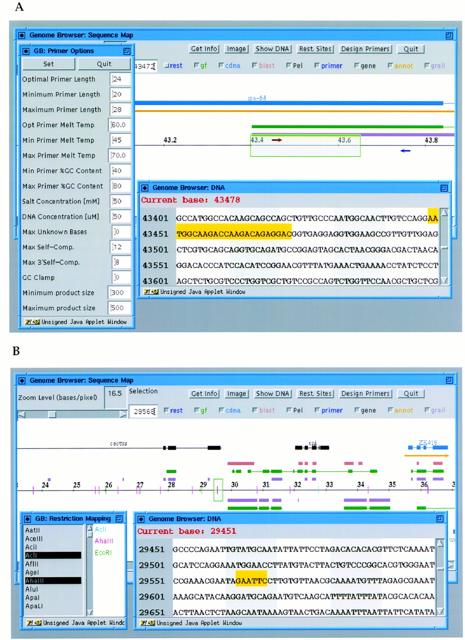
Task: Click the ipa-6d label on blue bar
Action: click(257, 98)
